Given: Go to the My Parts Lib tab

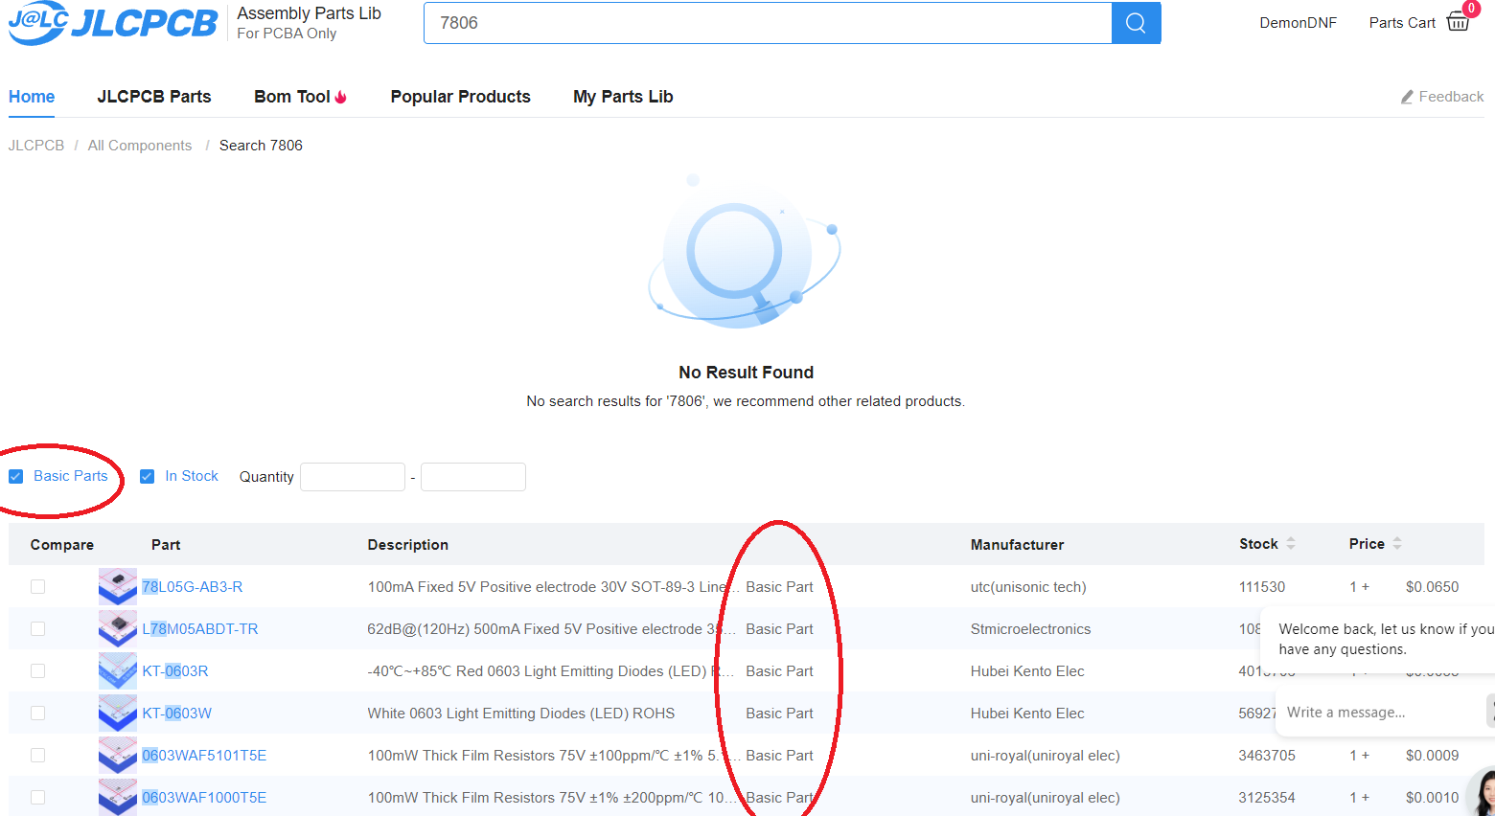Looking at the screenshot, I should click(623, 97).
